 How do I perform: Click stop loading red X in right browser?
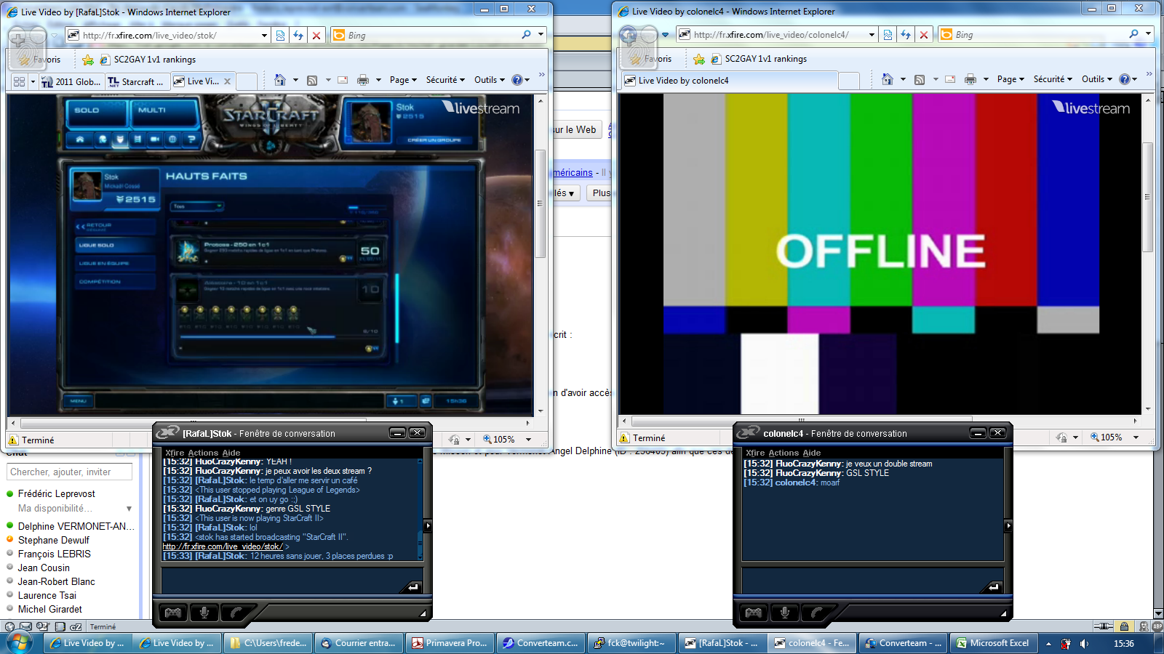click(x=923, y=34)
